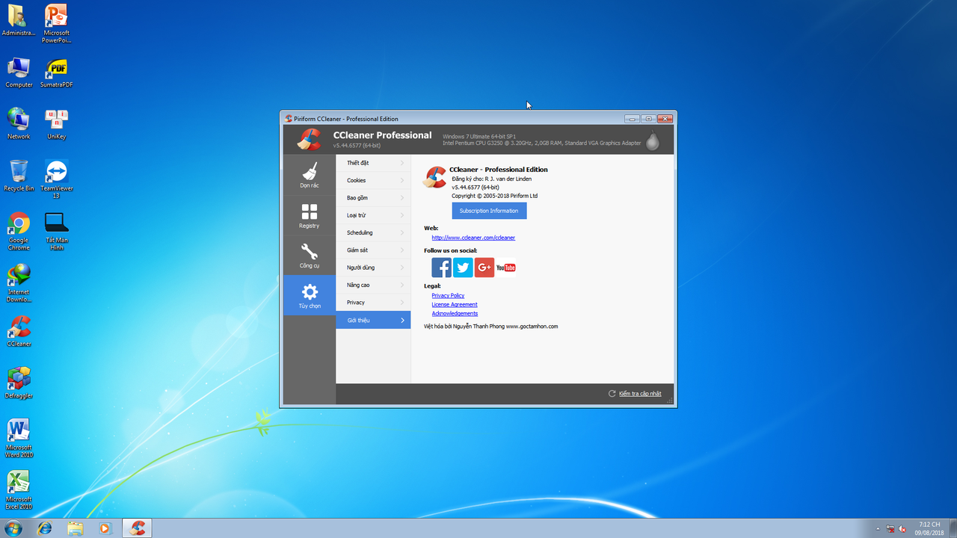Screen dimensions: 957x538
Task: Open the ccleaner.com web link
Action: 473,238
